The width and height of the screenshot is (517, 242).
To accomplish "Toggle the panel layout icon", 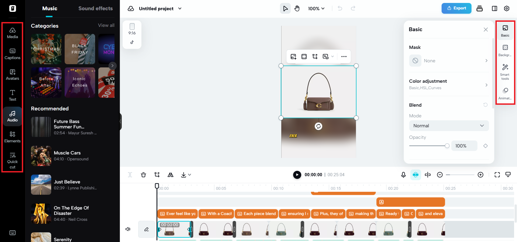I will (494, 9).
